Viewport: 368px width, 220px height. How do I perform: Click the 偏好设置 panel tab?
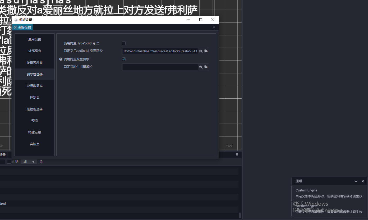(x=22, y=27)
